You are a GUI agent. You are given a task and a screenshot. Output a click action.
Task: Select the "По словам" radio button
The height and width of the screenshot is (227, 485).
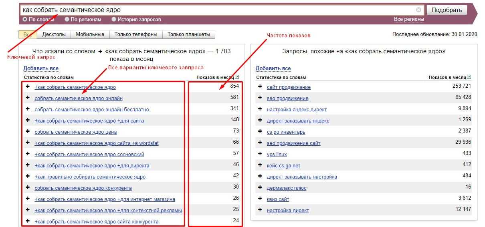pos(25,19)
